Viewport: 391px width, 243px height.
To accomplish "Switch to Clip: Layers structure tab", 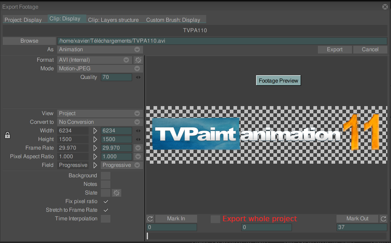I will click(x=113, y=20).
